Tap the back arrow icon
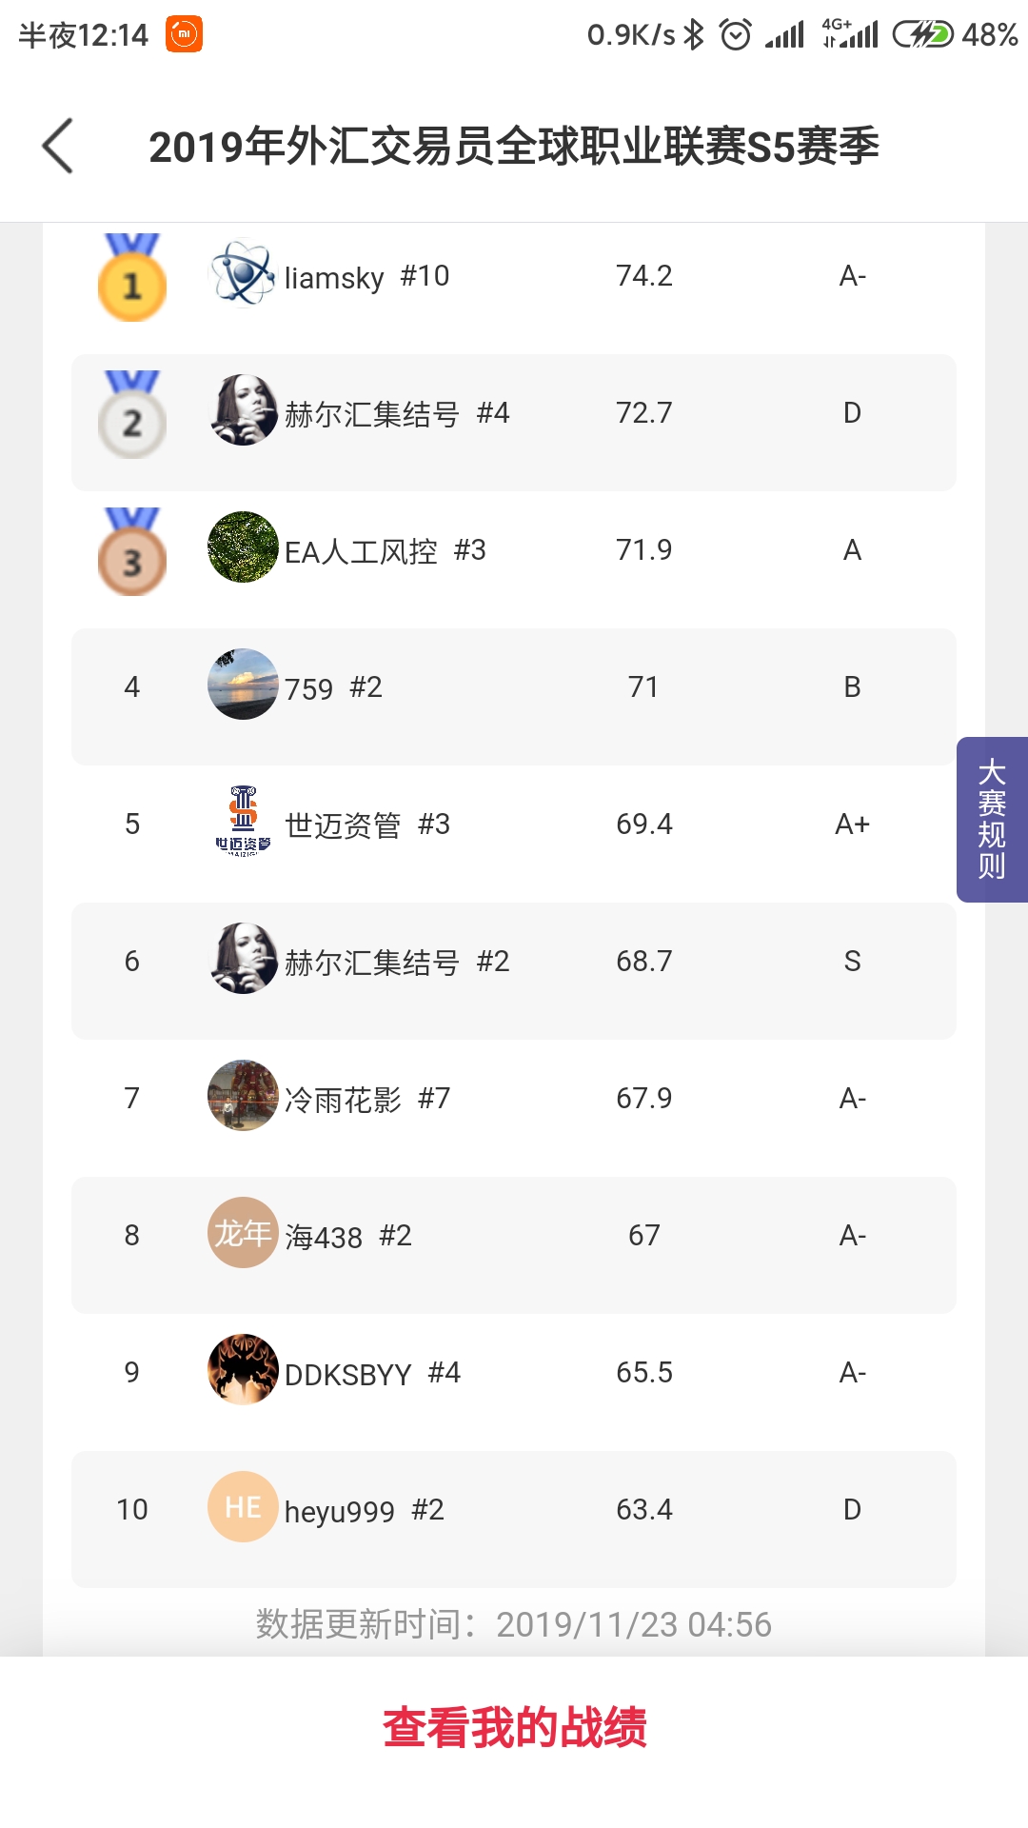 point(58,147)
